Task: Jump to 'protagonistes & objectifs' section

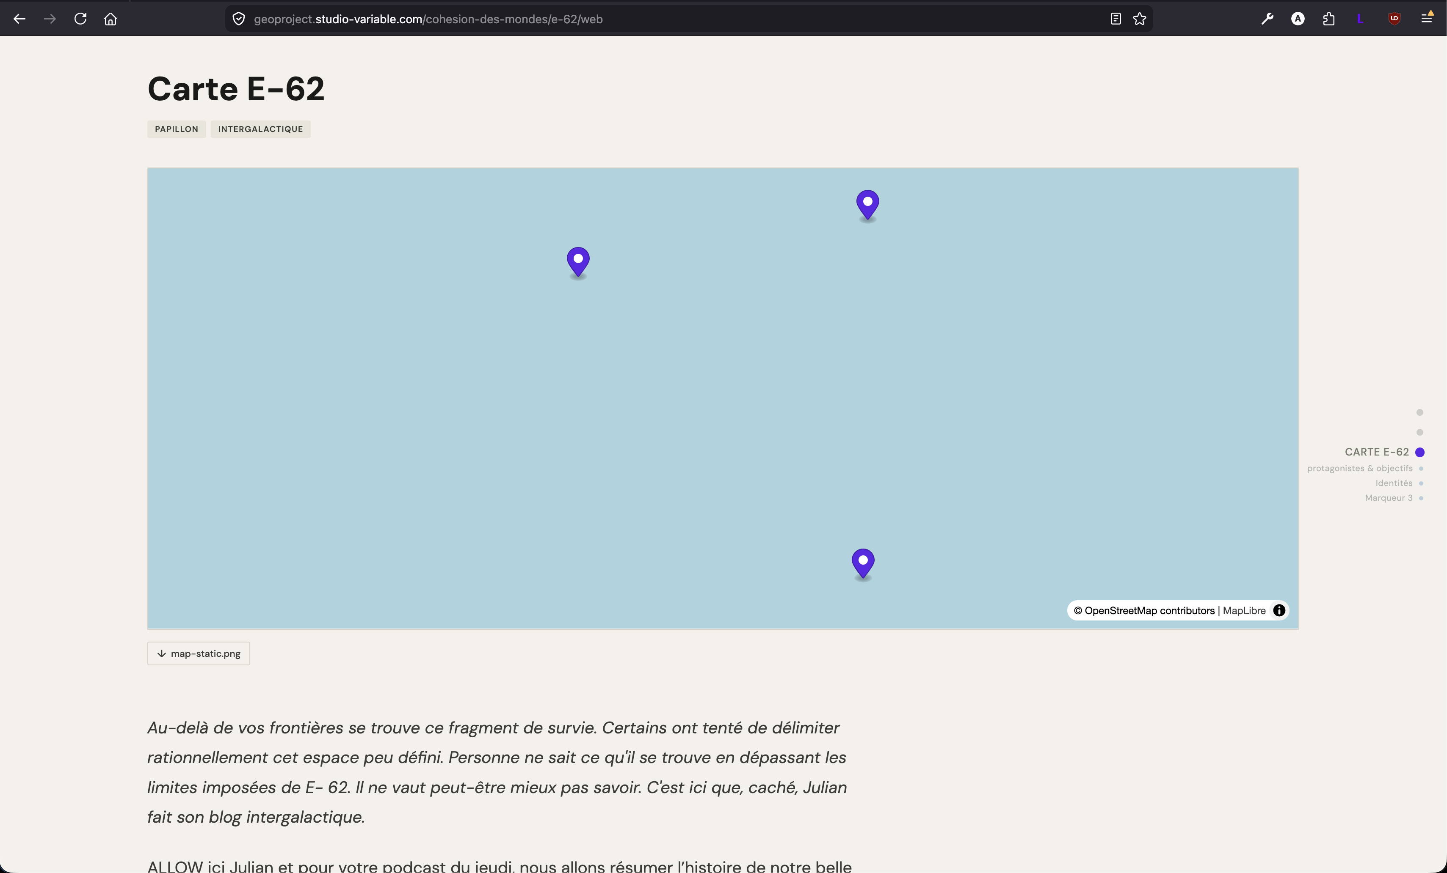Action: pyautogui.click(x=1359, y=468)
